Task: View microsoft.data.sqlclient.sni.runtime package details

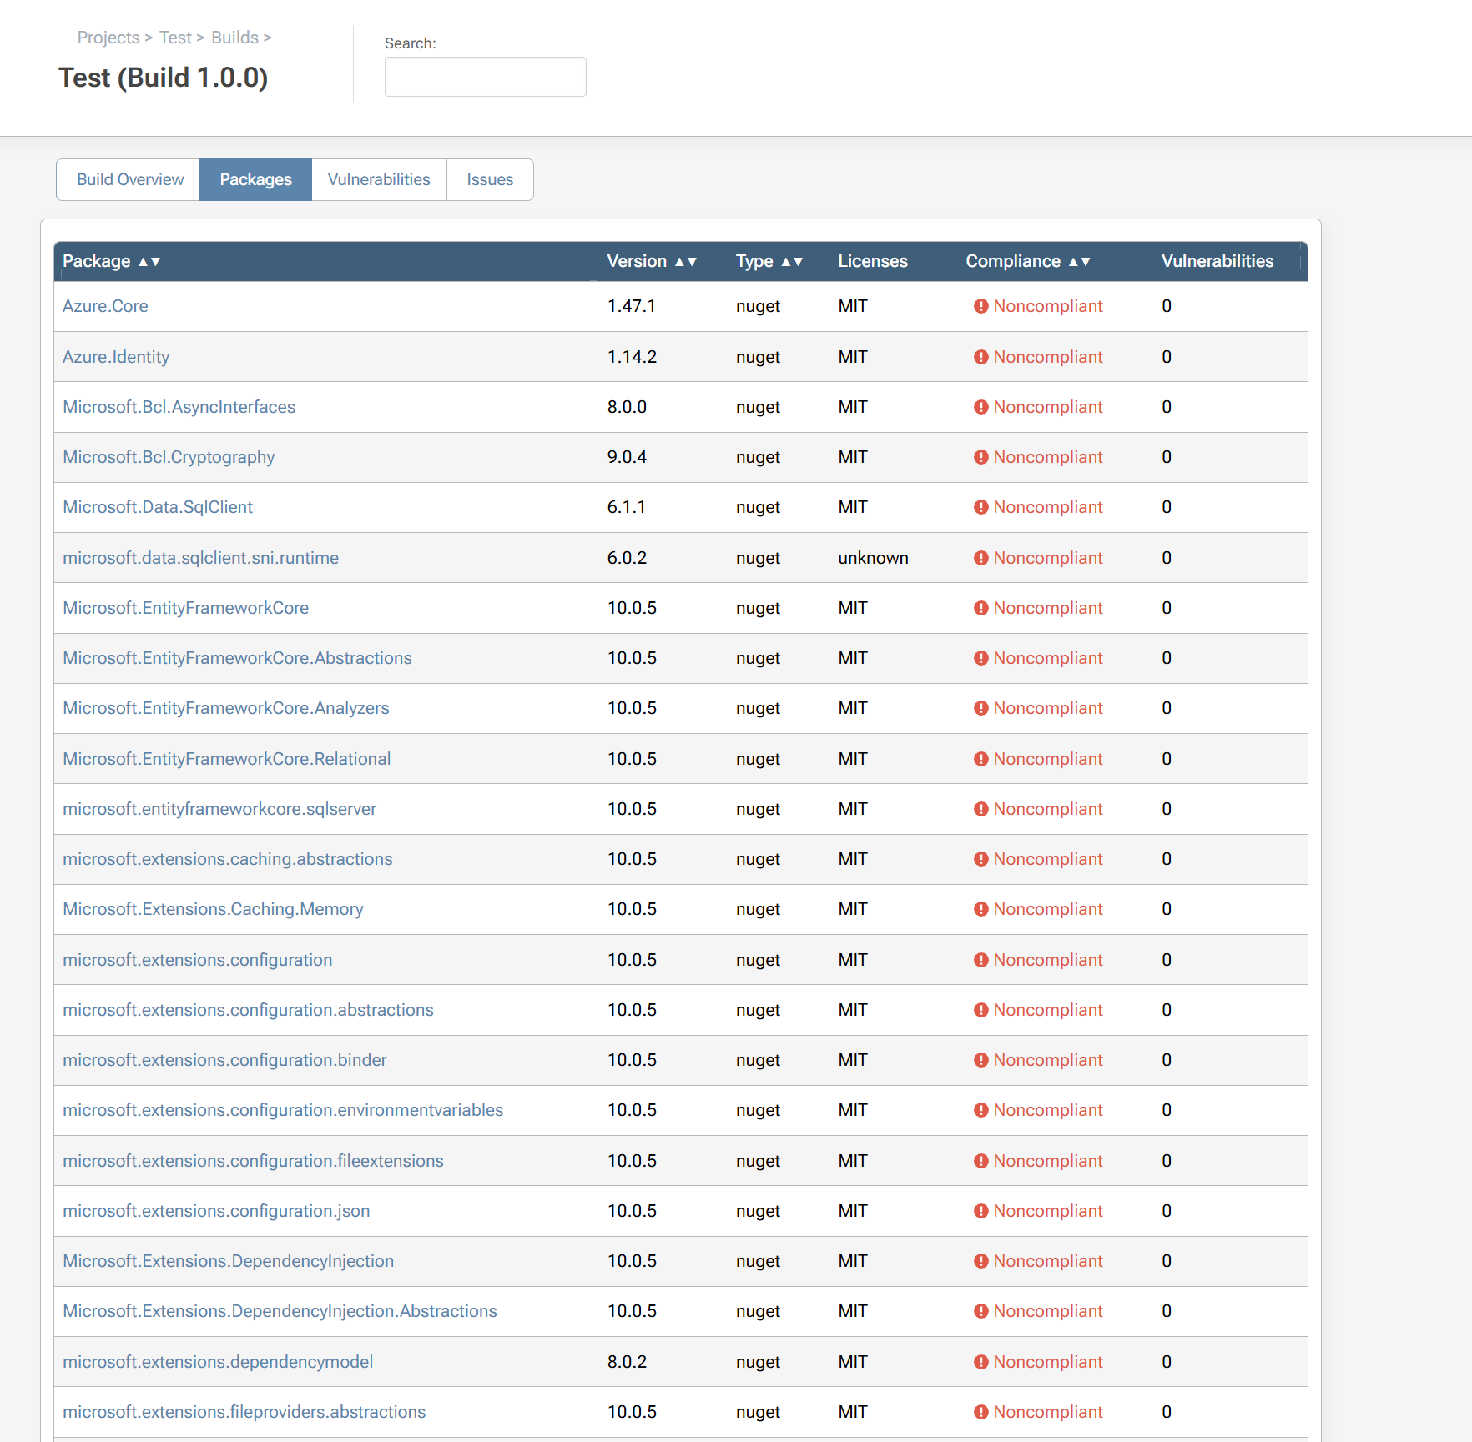Action: (x=201, y=558)
